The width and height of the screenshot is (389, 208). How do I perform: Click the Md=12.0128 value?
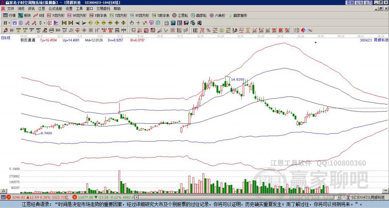coord(94,40)
